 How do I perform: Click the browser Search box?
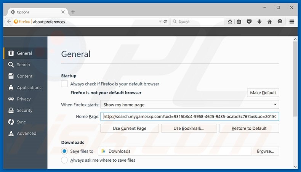[x=197, y=22]
